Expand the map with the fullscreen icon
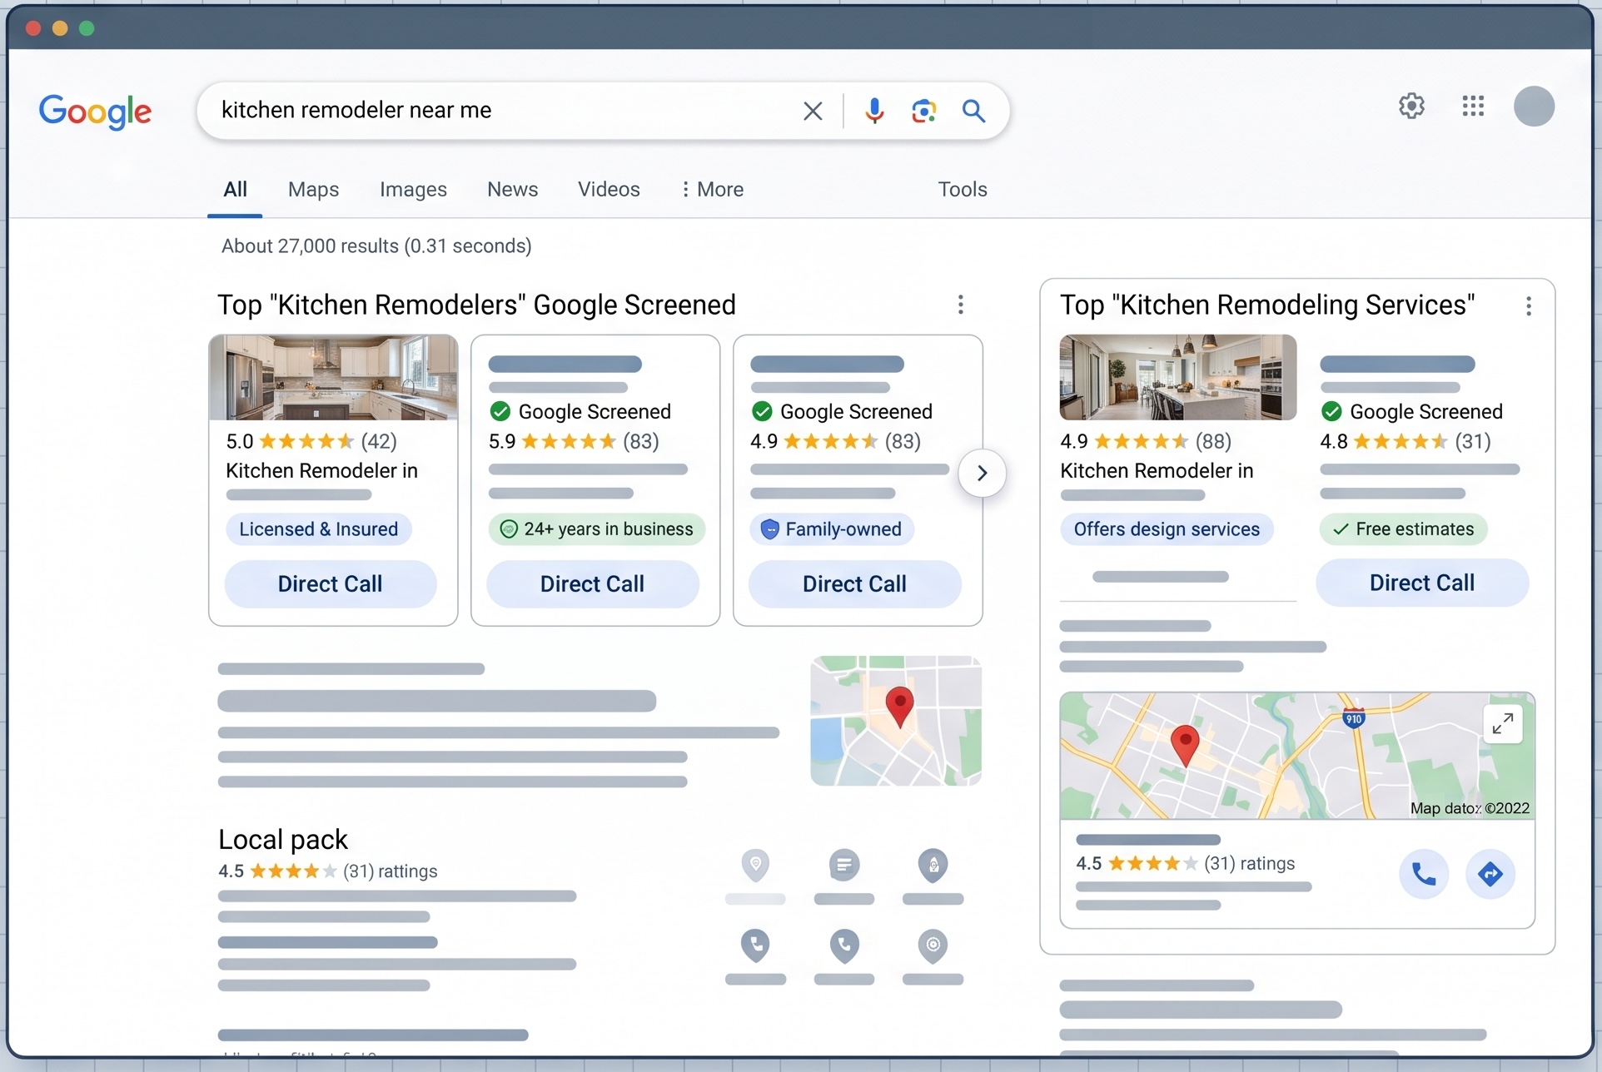Image resolution: width=1602 pixels, height=1072 pixels. point(1503,723)
